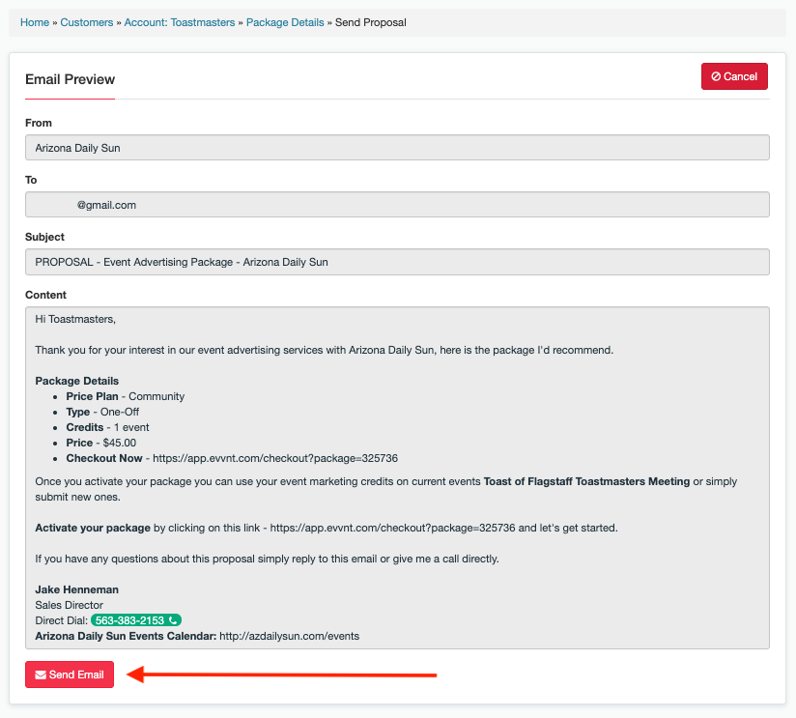Click the envelope icon on Send Email
The height and width of the screenshot is (718, 796).
coord(41,675)
